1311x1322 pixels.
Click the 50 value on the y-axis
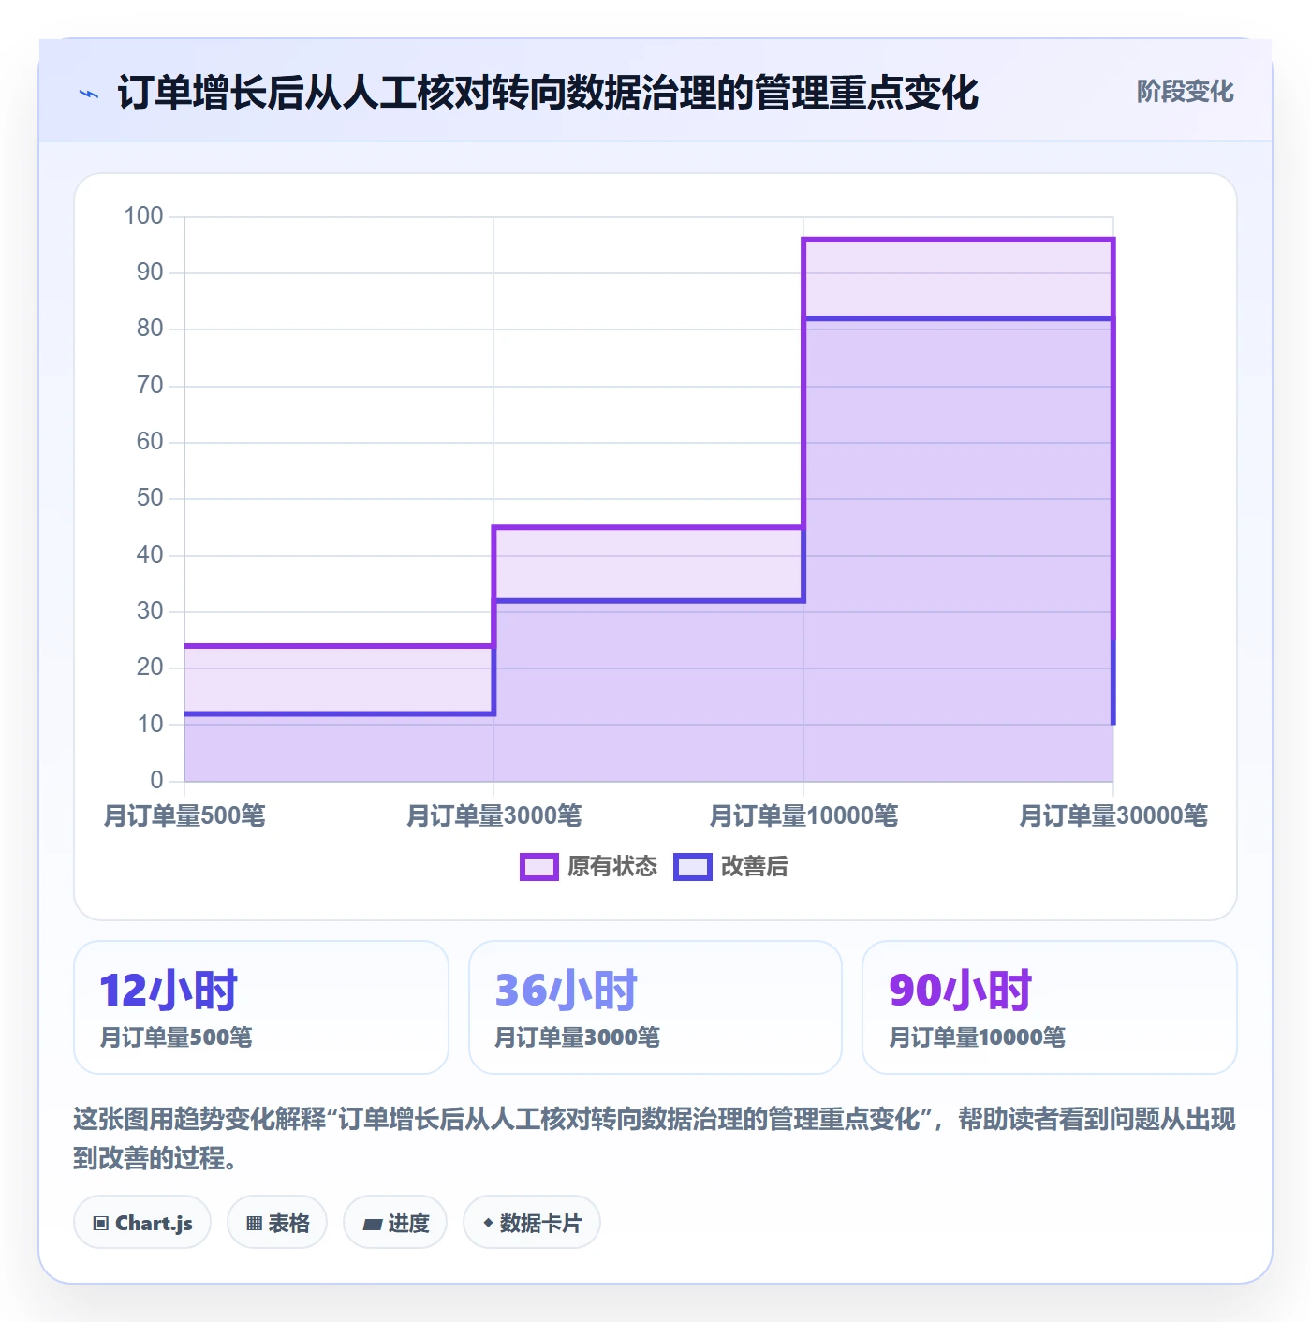click(150, 498)
